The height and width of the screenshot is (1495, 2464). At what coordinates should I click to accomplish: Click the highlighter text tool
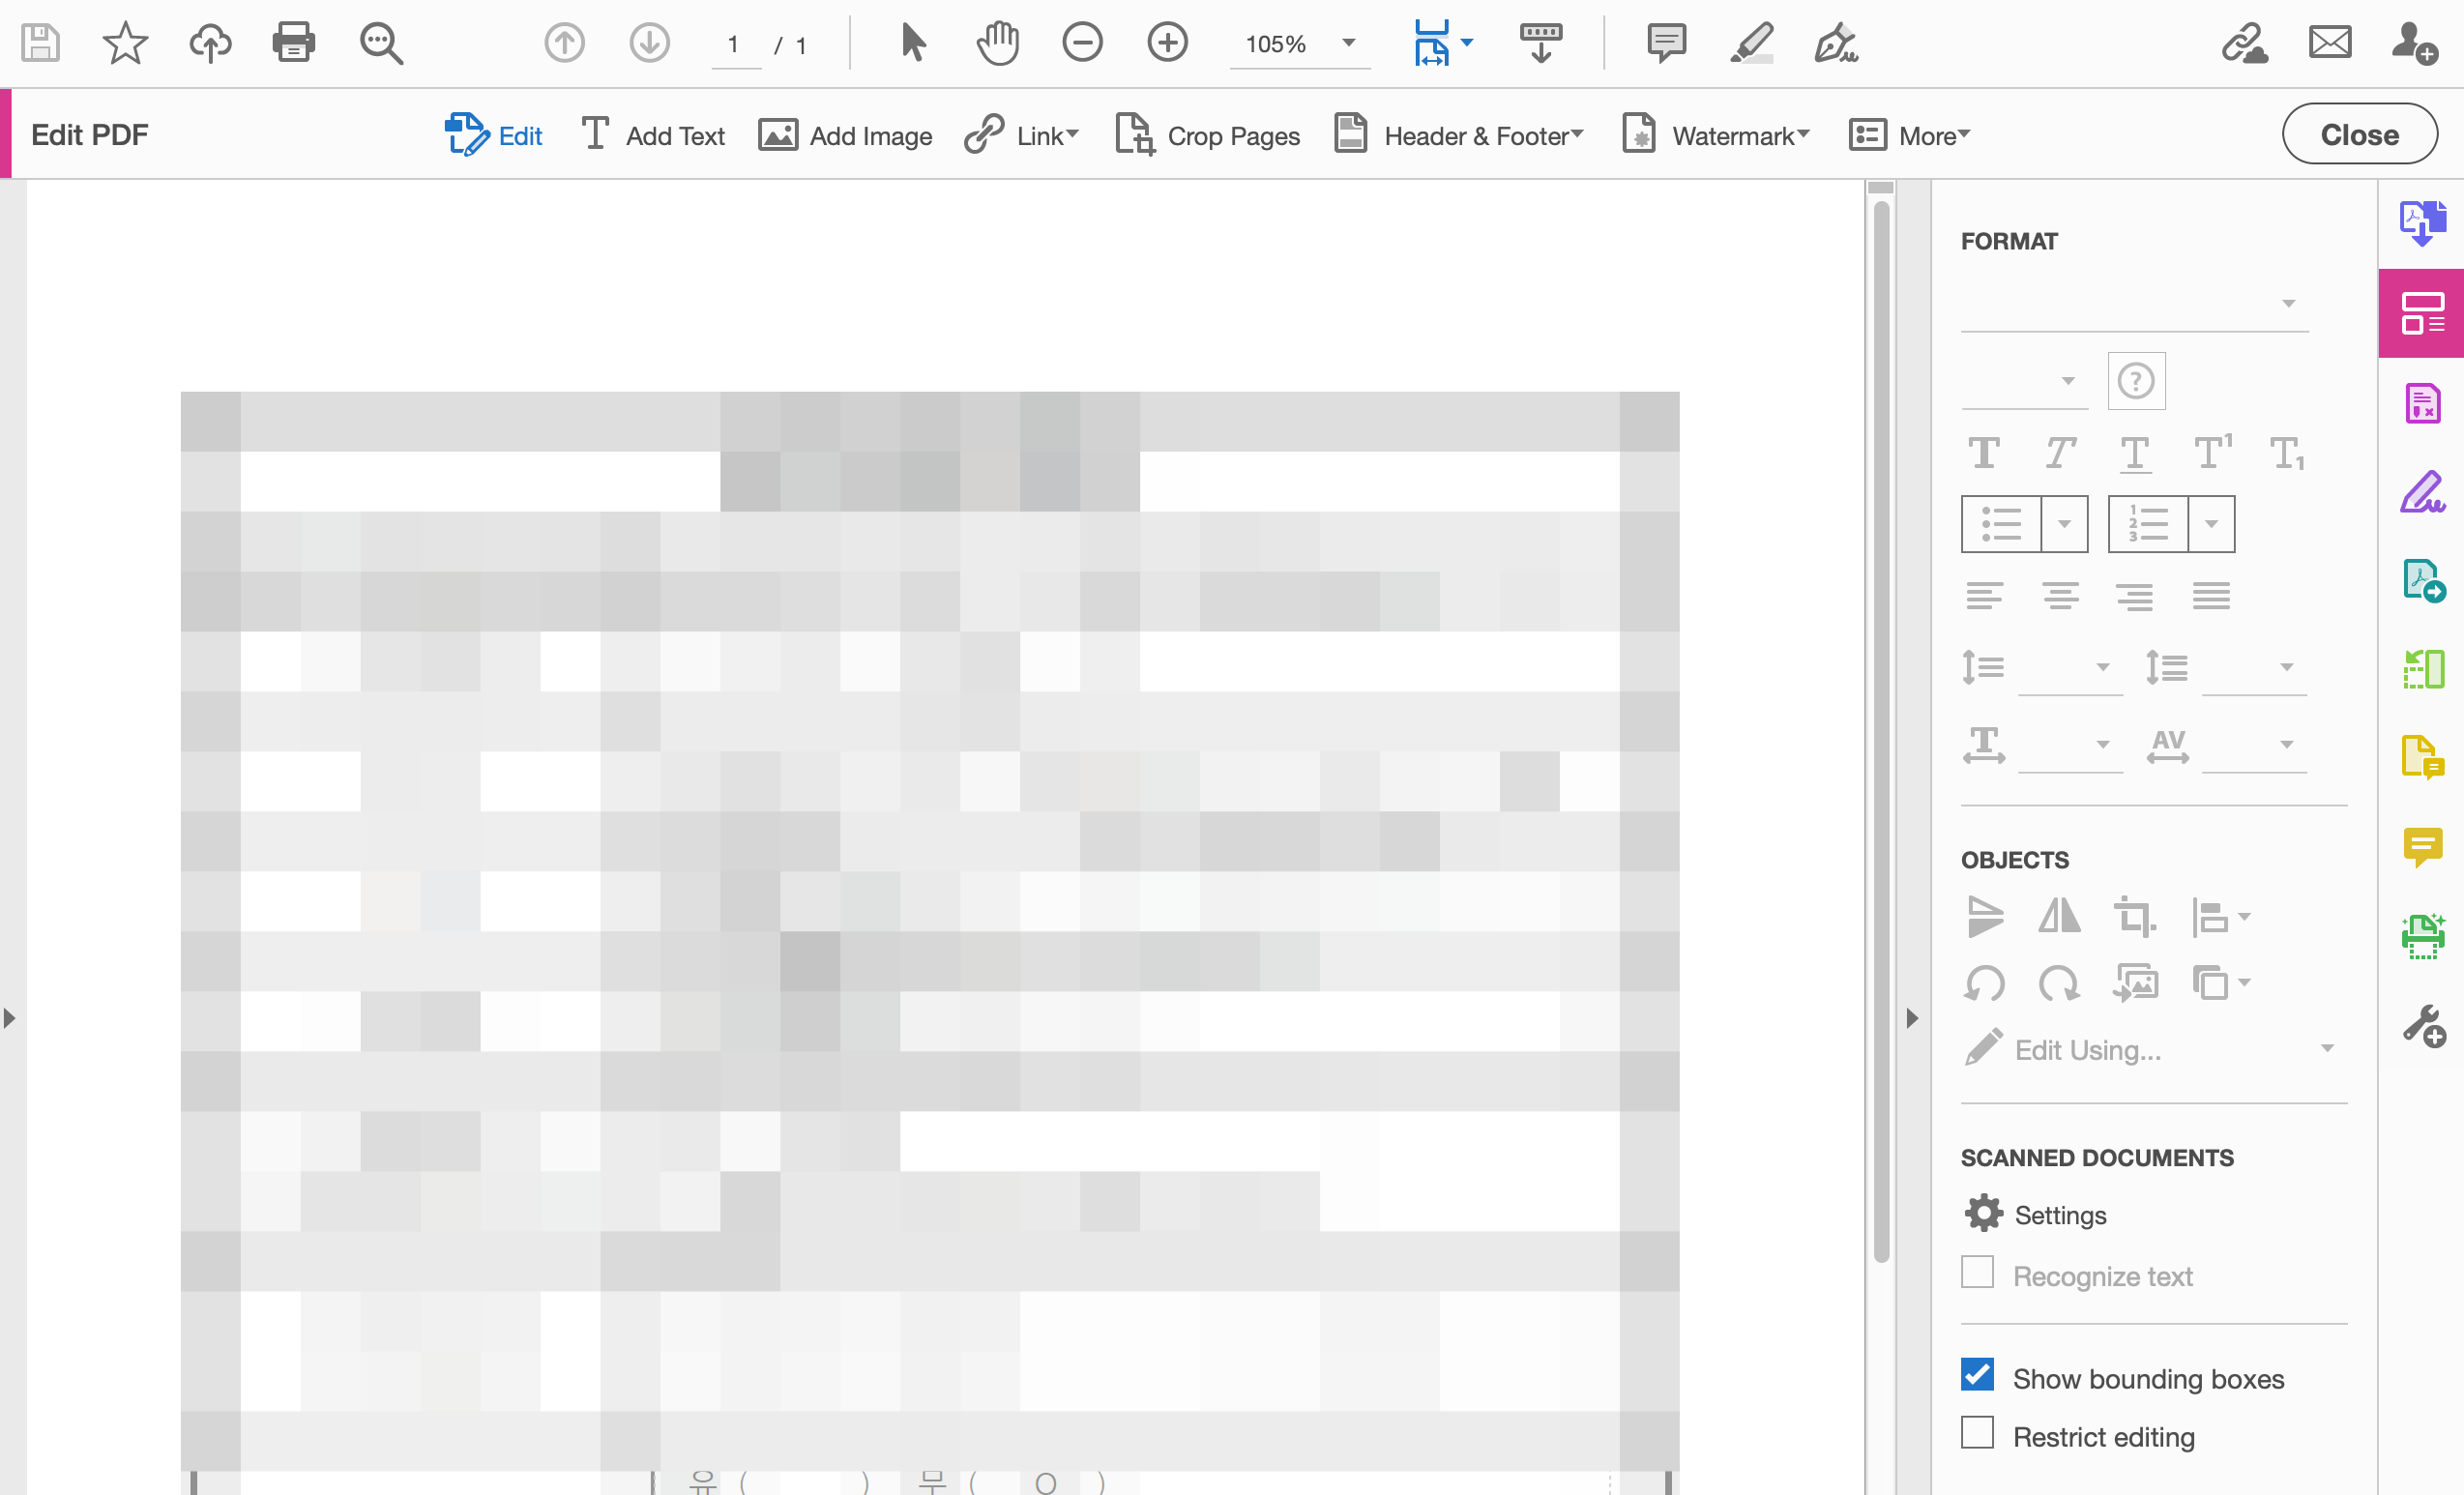(1751, 44)
